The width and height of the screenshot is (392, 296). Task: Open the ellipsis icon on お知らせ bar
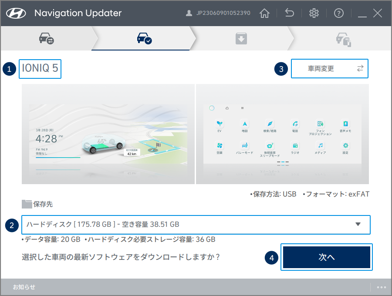click(382, 287)
